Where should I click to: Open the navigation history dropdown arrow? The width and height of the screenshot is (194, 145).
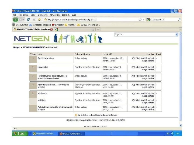(24, 20)
